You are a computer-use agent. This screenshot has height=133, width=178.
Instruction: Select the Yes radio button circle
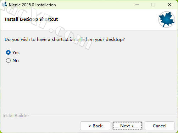pyautogui.click(x=8, y=53)
